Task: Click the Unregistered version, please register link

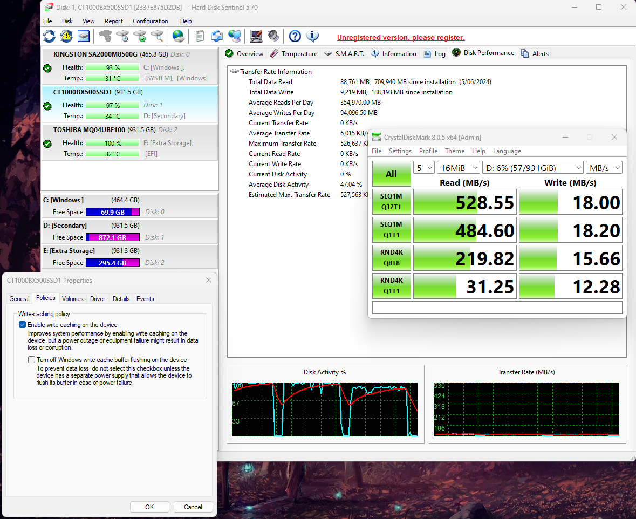Action: click(401, 38)
